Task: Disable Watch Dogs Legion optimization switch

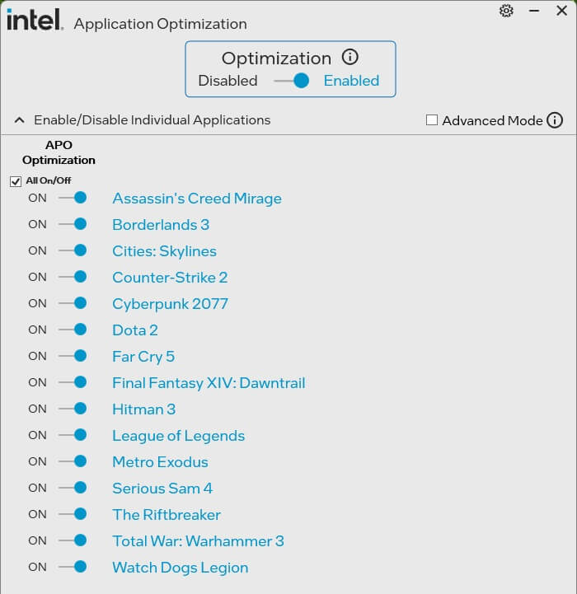Action: (73, 567)
